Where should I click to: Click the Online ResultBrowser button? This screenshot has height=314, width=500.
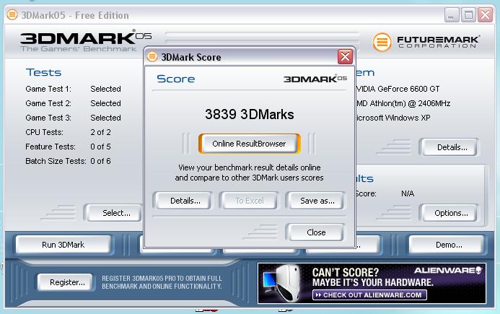click(x=250, y=144)
